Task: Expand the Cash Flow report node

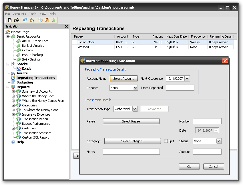Action: 13,128
